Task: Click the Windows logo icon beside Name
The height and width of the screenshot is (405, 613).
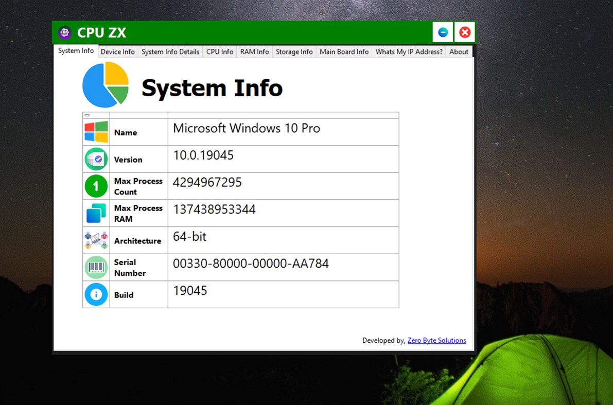Action: tap(96, 132)
